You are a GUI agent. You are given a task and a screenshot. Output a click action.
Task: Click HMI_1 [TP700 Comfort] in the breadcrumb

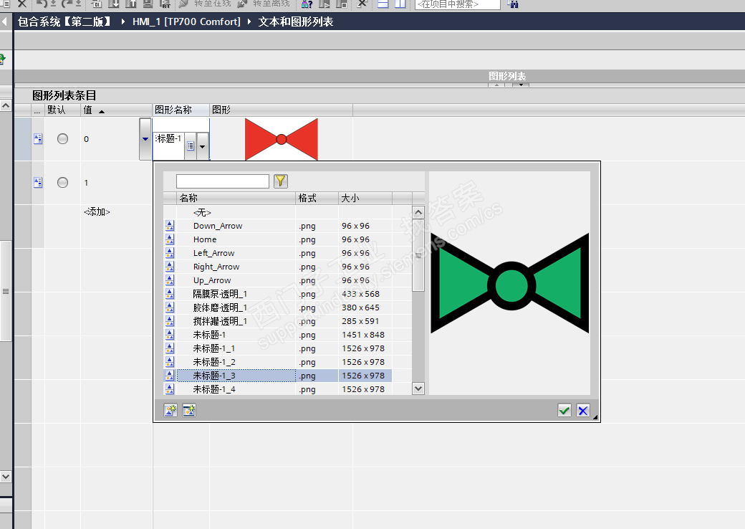186,22
